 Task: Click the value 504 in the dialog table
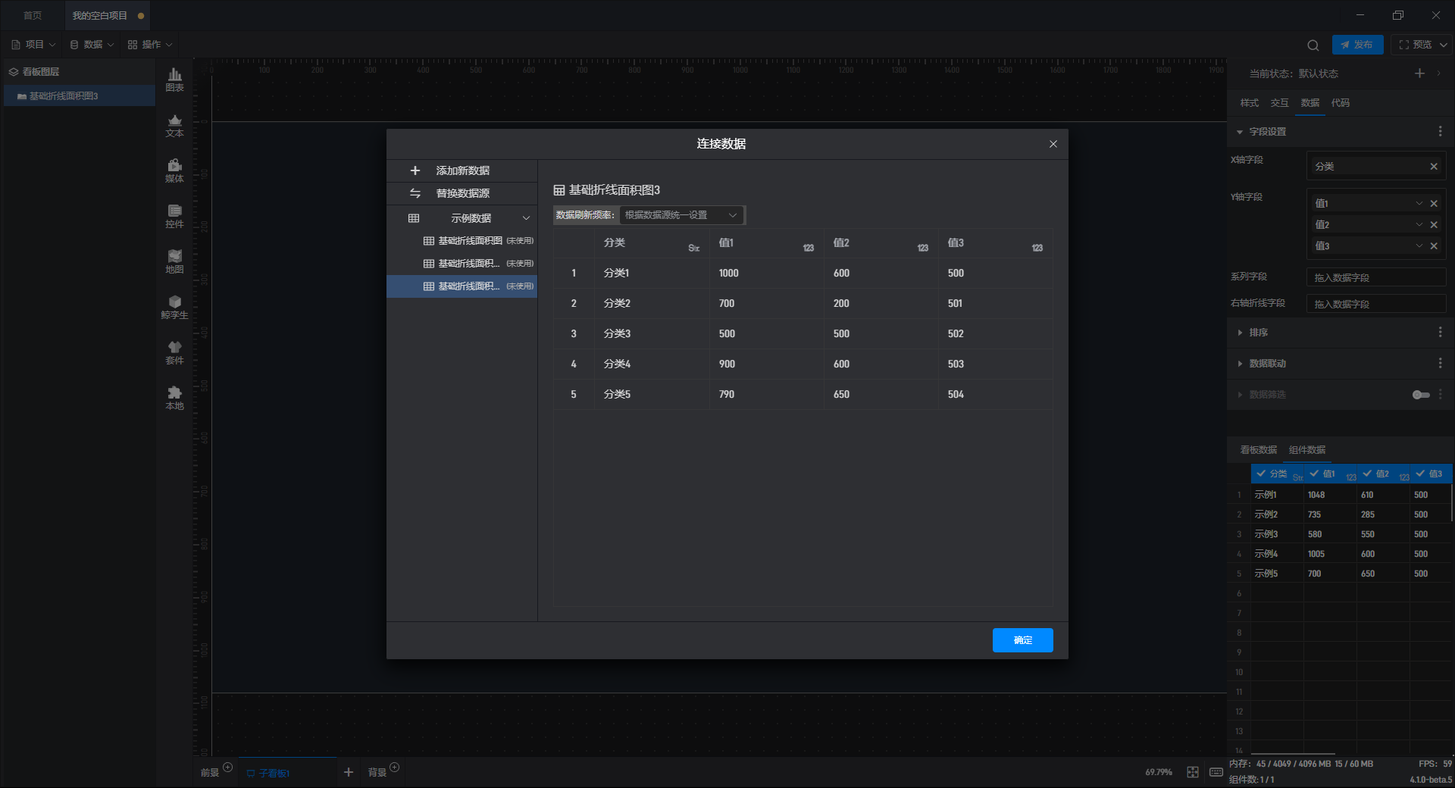[956, 395]
